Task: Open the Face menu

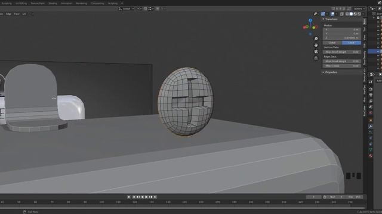Action: pyautogui.click(x=17, y=14)
